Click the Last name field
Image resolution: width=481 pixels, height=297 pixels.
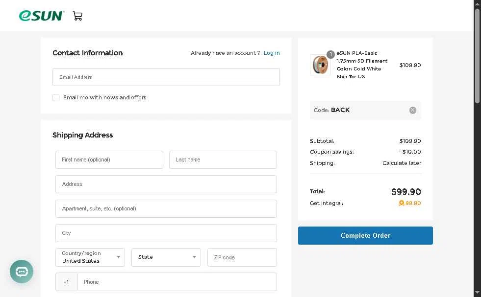(223, 160)
